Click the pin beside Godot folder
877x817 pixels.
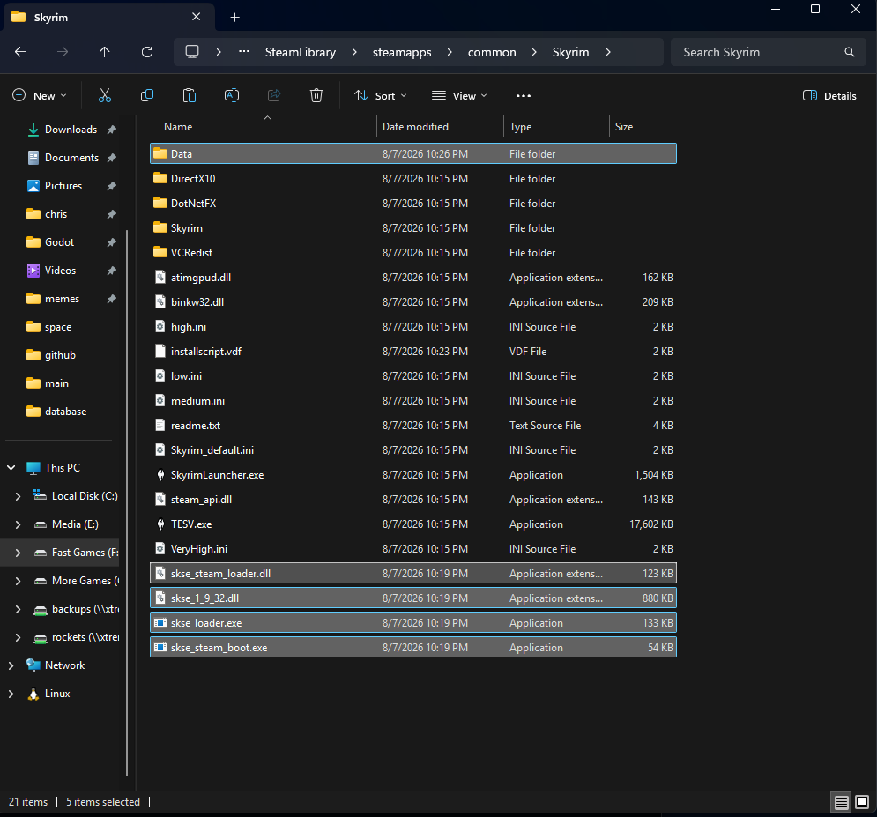[111, 242]
